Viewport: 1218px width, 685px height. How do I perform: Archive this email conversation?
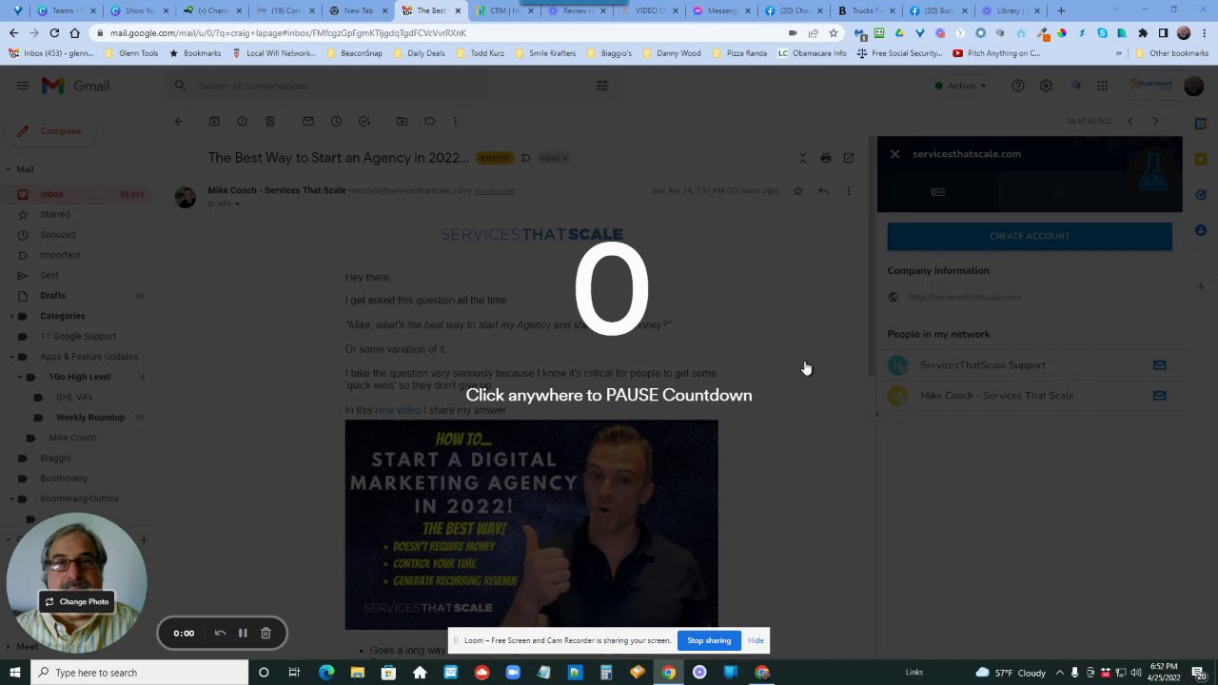[x=214, y=121]
